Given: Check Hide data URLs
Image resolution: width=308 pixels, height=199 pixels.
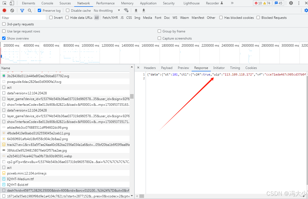Looking at the screenshot, I should tap(67, 18).
